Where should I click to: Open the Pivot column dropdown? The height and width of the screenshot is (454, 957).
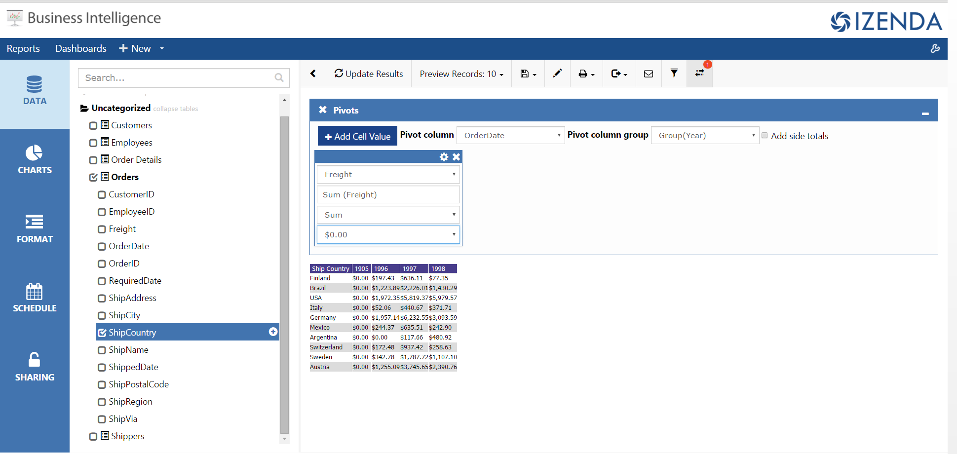(x=510, y=135)
